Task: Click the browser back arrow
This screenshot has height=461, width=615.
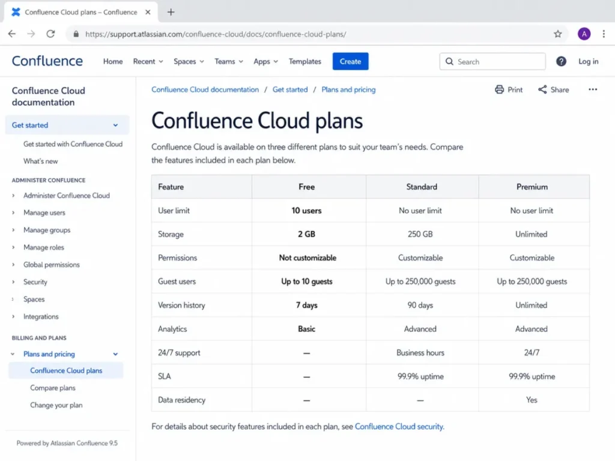Action: (12, 34)
